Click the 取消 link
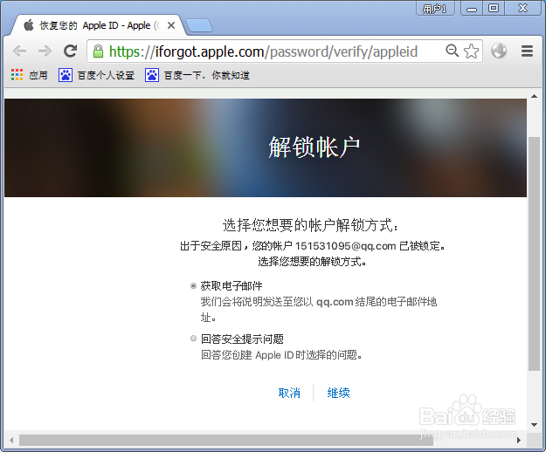Image resolution: width=546 pixels, height=452 pixels. click(289, 393)
